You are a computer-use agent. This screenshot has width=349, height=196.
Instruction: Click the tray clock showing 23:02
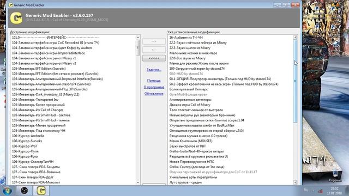point(334,191)
